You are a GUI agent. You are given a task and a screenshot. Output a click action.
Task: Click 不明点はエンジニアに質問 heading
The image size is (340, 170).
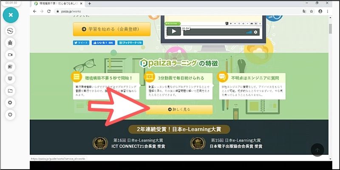[255, 78]
